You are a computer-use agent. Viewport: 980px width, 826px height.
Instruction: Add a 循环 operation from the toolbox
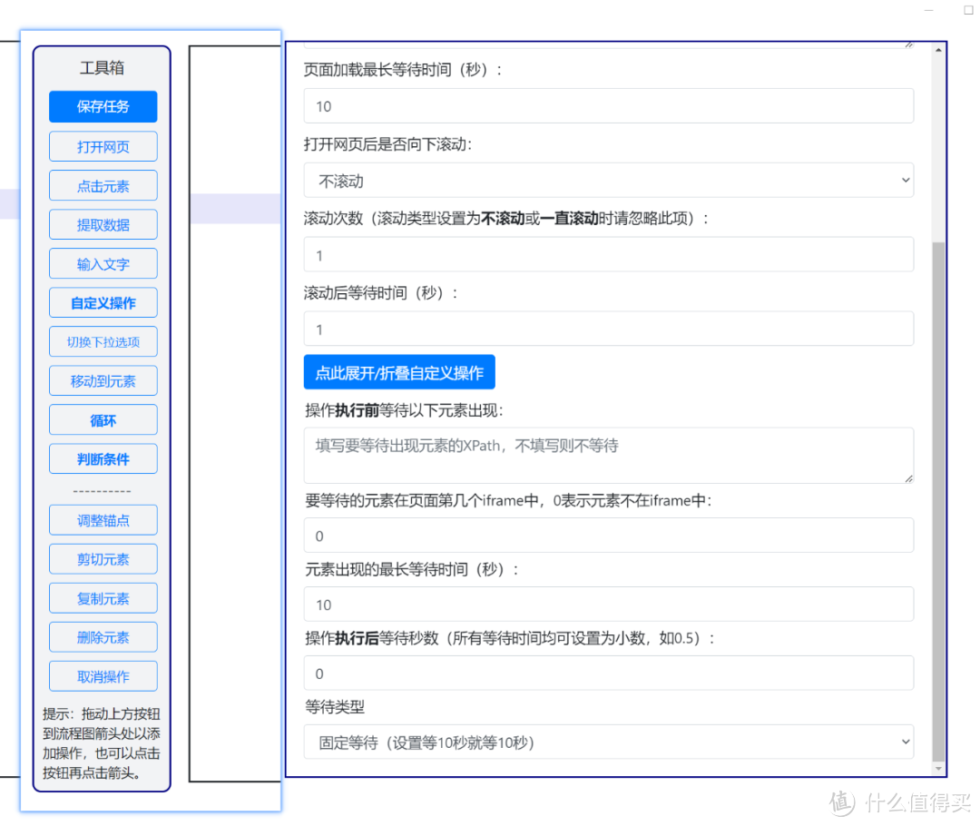[103, 420]
